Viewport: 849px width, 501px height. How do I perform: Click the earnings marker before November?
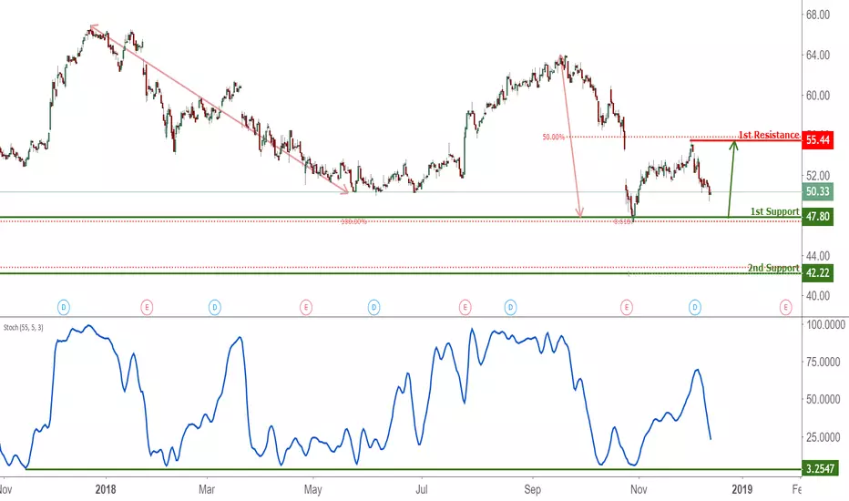[627, 308]
